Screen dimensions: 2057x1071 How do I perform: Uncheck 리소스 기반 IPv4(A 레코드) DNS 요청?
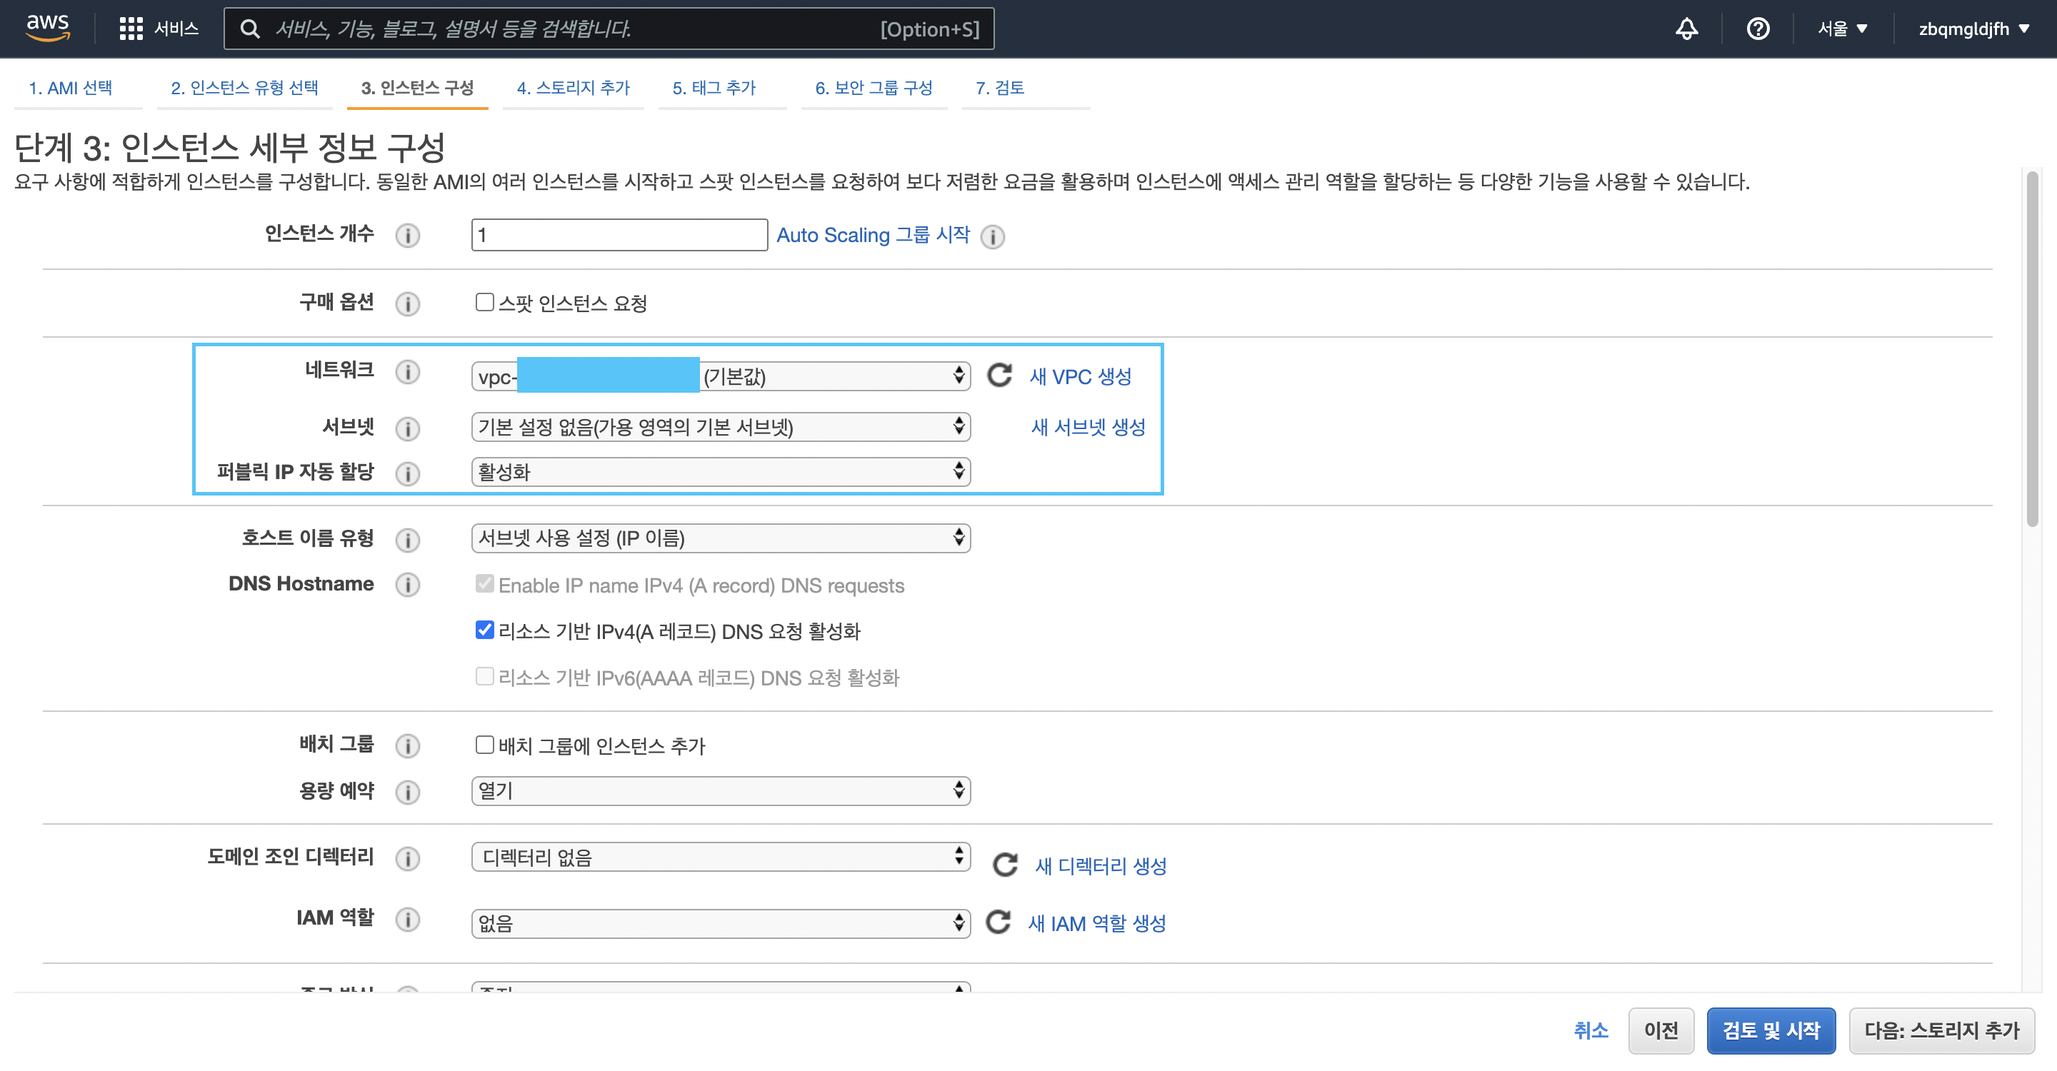point(484,630)
